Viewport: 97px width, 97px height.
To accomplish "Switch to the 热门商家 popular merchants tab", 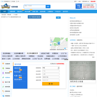I will coord(73,86).
